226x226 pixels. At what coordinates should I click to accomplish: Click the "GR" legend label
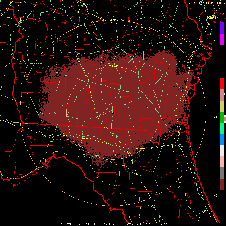coord(215,95)
